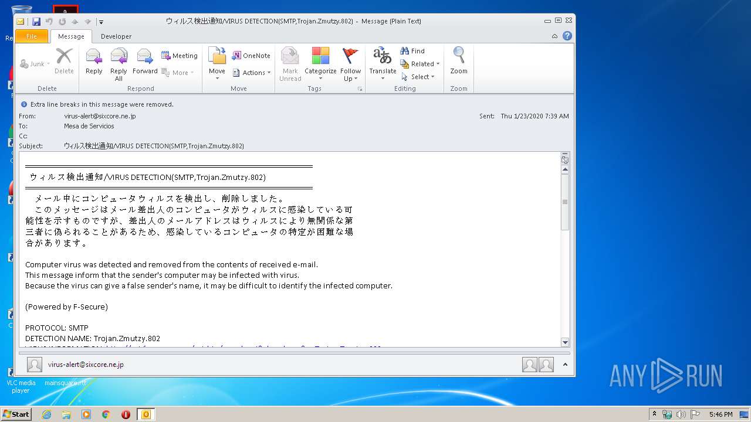Click the volume icon in the system tray
Image resolution: width=751 pixels, height=422 pixels.
(x=681, y=414)
